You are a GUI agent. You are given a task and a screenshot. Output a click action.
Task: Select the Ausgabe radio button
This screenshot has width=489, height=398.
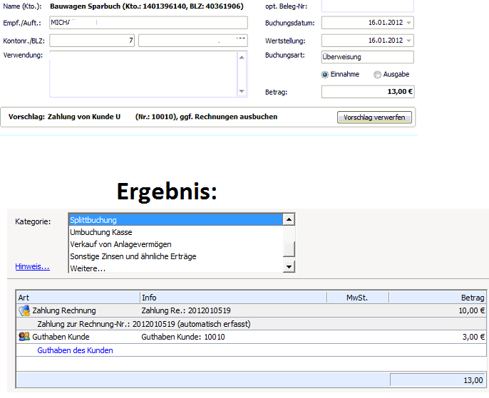coord(377,75)
